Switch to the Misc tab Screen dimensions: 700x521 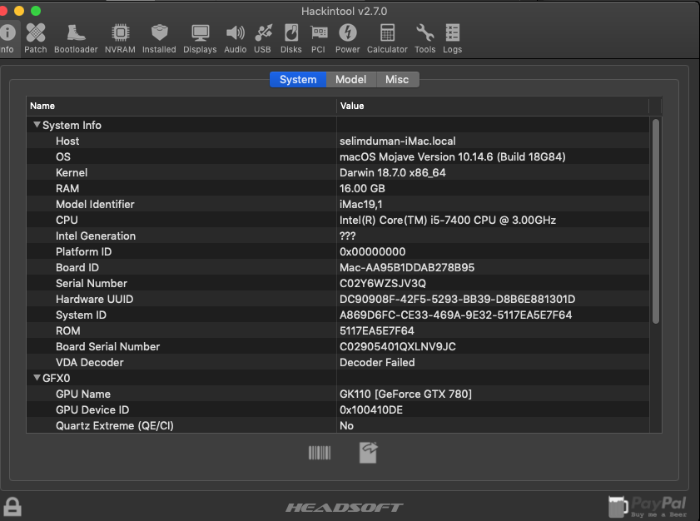(397, 79)
